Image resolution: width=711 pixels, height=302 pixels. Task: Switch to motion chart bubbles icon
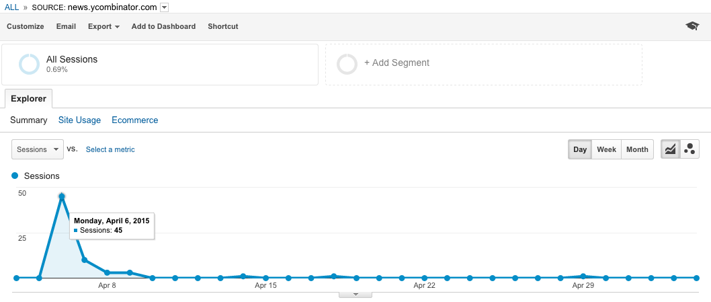tap(689, 149)
